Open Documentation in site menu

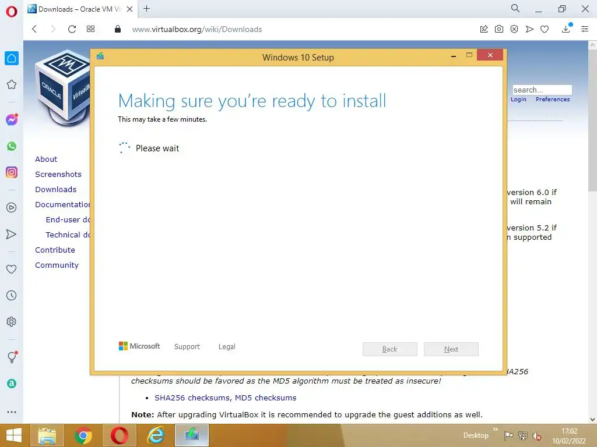[62, 204]
